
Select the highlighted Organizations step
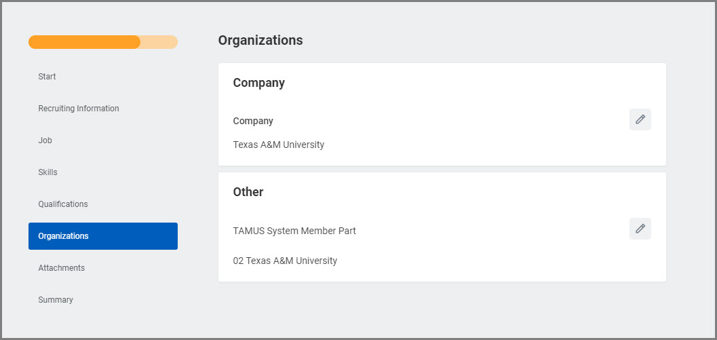click(102, 236)
